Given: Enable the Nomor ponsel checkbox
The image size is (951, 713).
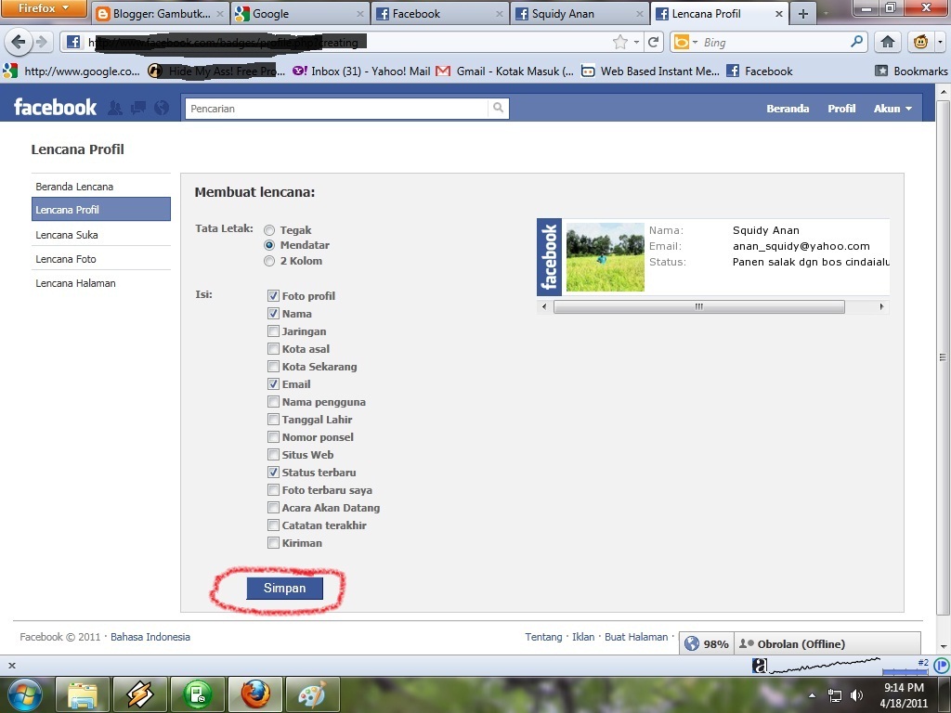Looking at the screenshot, I should click(274, 436).
